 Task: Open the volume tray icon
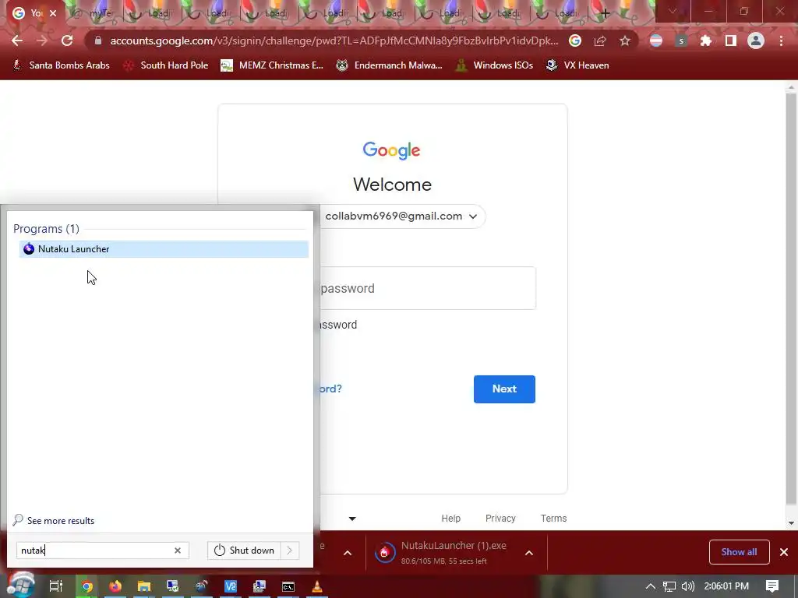point(687,586)
